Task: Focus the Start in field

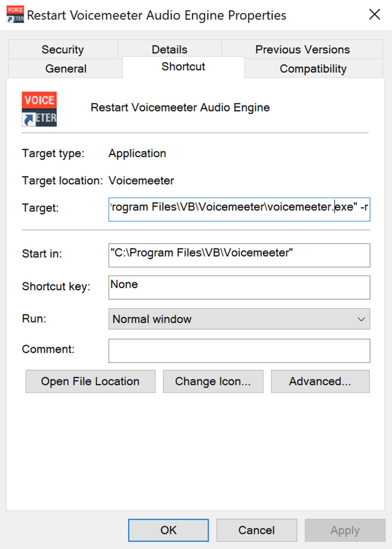Action: point(239,255)
